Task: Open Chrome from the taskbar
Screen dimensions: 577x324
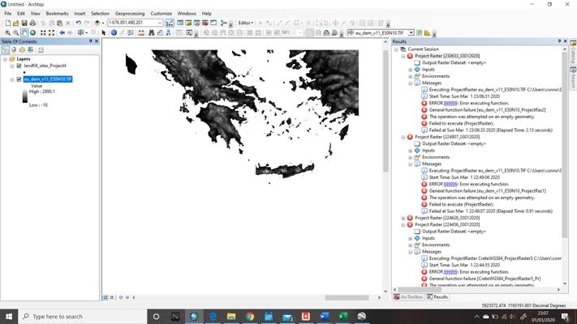Action: pos(250,316)
